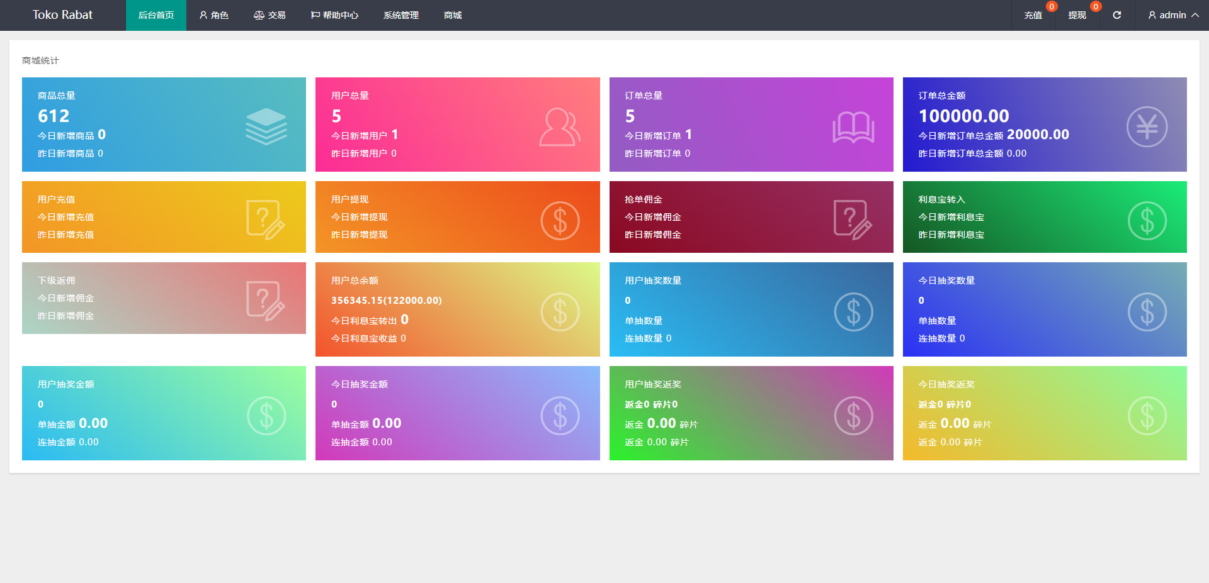This screenshot has width=1209, height=583.
Task: Click the dollar icon in 利息宝转入 card
Action: click(x=1147, y=221)
